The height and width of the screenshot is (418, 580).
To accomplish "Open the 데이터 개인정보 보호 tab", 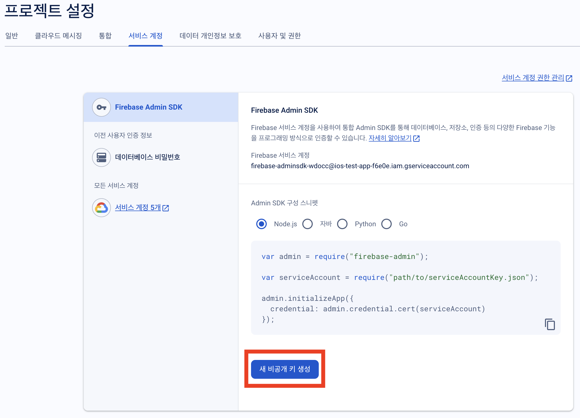I will (x=211, y=36).
